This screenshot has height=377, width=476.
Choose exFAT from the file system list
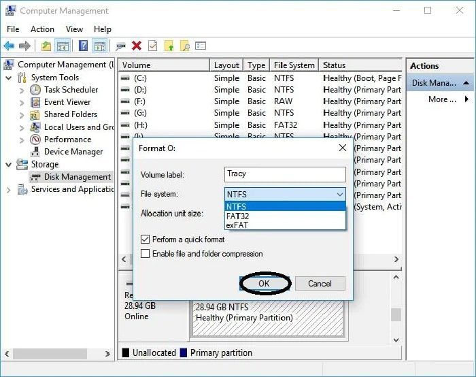pos(285,225)
